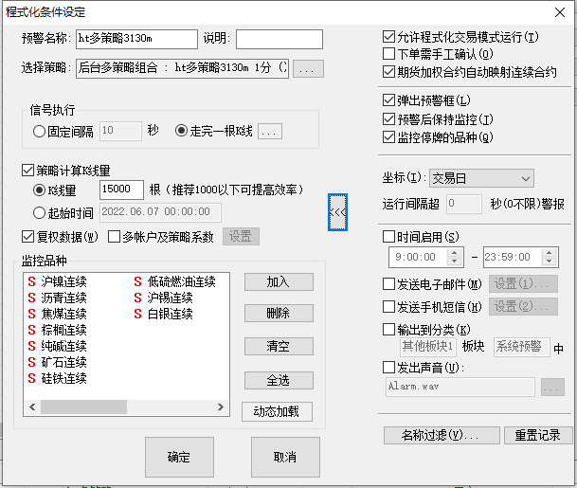
Task: Select the 固定间隔 radio button
Action: [39, 132]
